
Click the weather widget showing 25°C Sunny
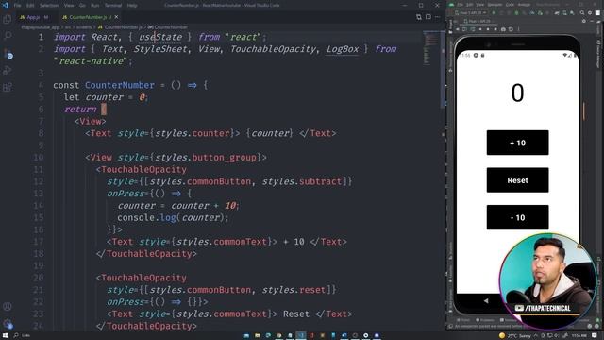click(x=514, y=335)
